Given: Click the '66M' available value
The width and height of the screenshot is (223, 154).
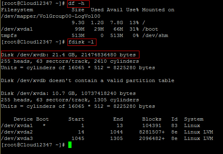Looking at the screenshot, I should tap(118, 29).
